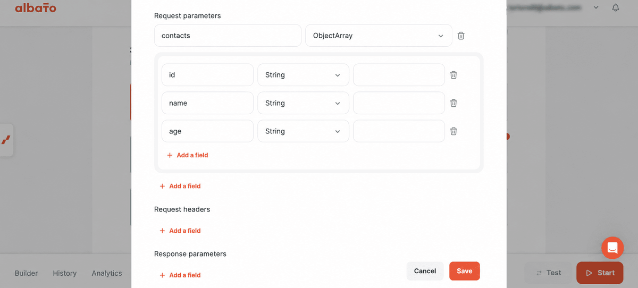Save the request configuration
The image size is (638, 288).
click(x=465, y=271)
